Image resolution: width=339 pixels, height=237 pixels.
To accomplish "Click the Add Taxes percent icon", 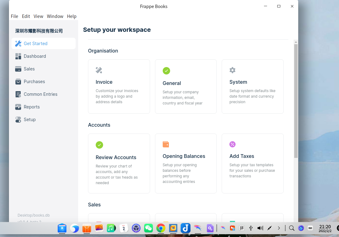I will (x=232, y=144).
